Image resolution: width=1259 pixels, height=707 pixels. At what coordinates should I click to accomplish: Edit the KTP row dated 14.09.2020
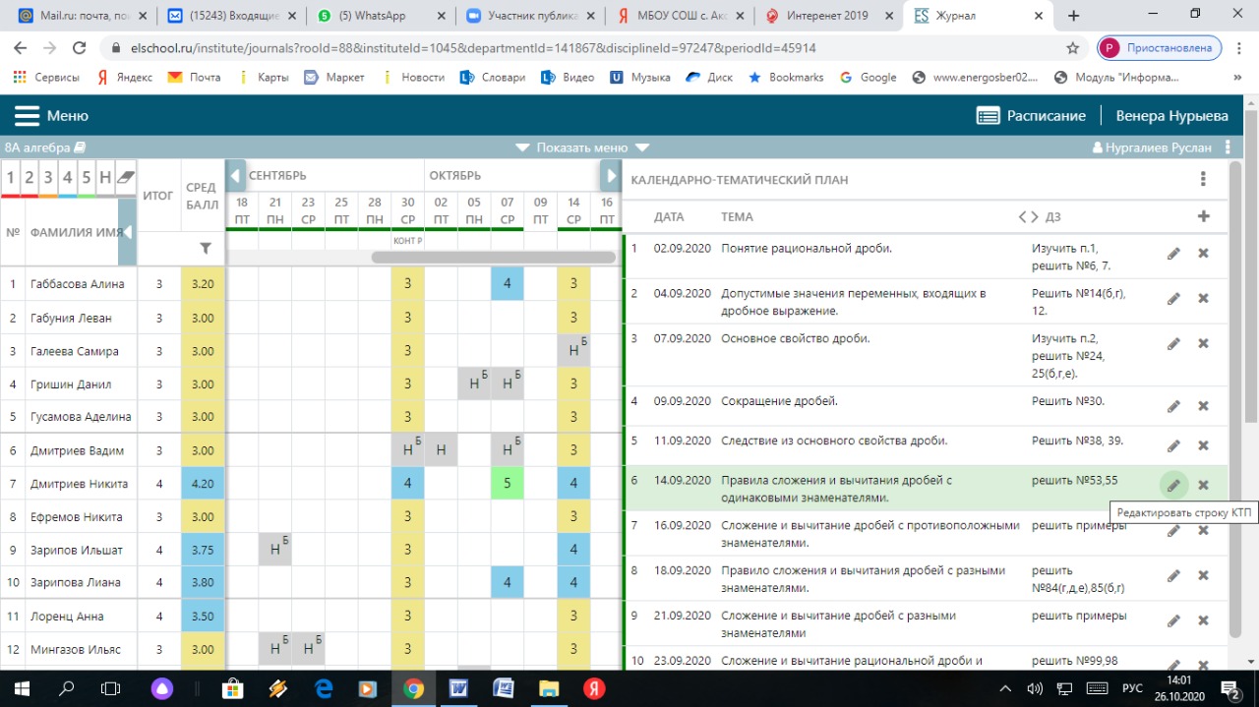[1172, 485]
